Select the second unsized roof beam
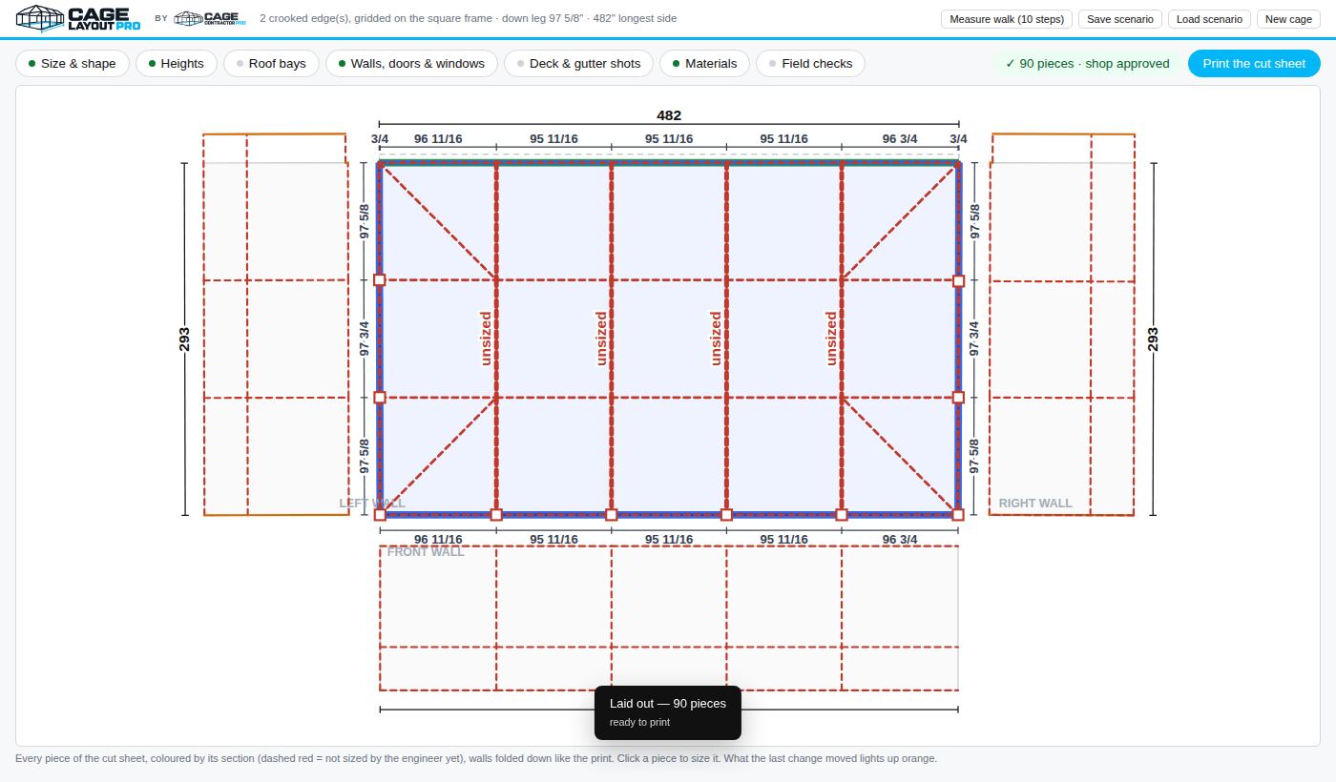This screenshot has width=1336, height=782. point(612,339)
